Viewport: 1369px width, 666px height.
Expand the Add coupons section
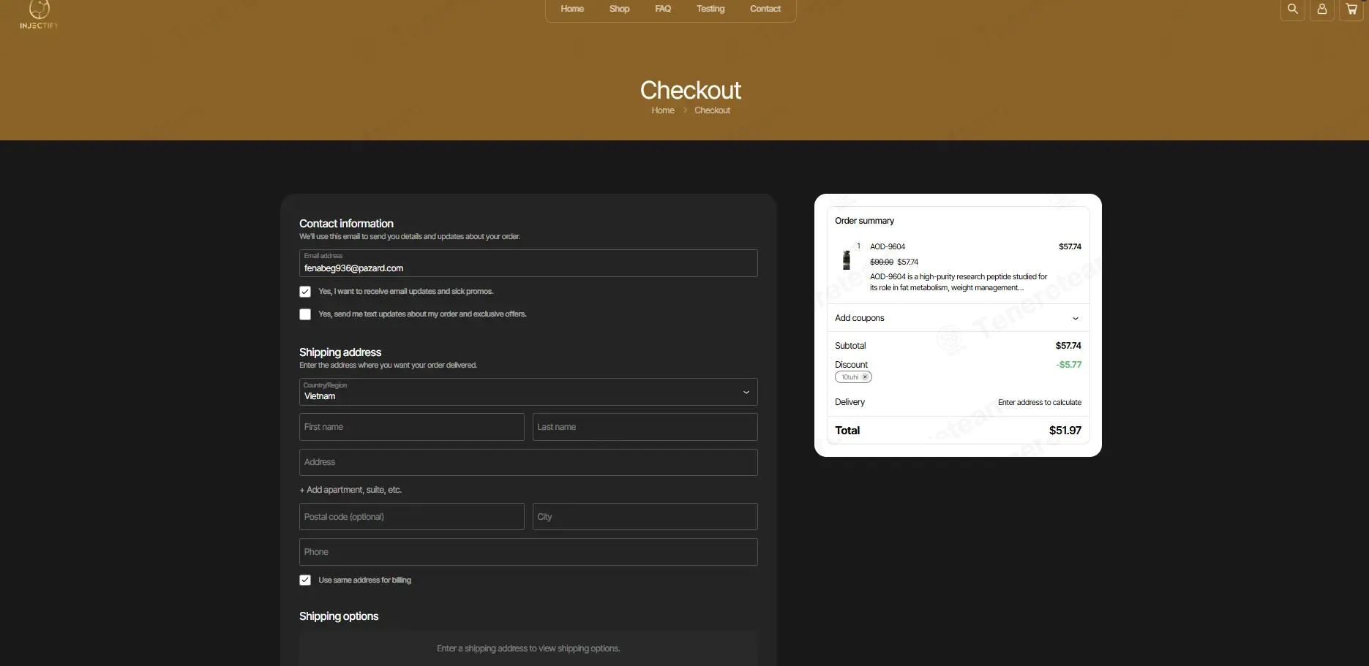pyautogui.click(x=957, y=318)
